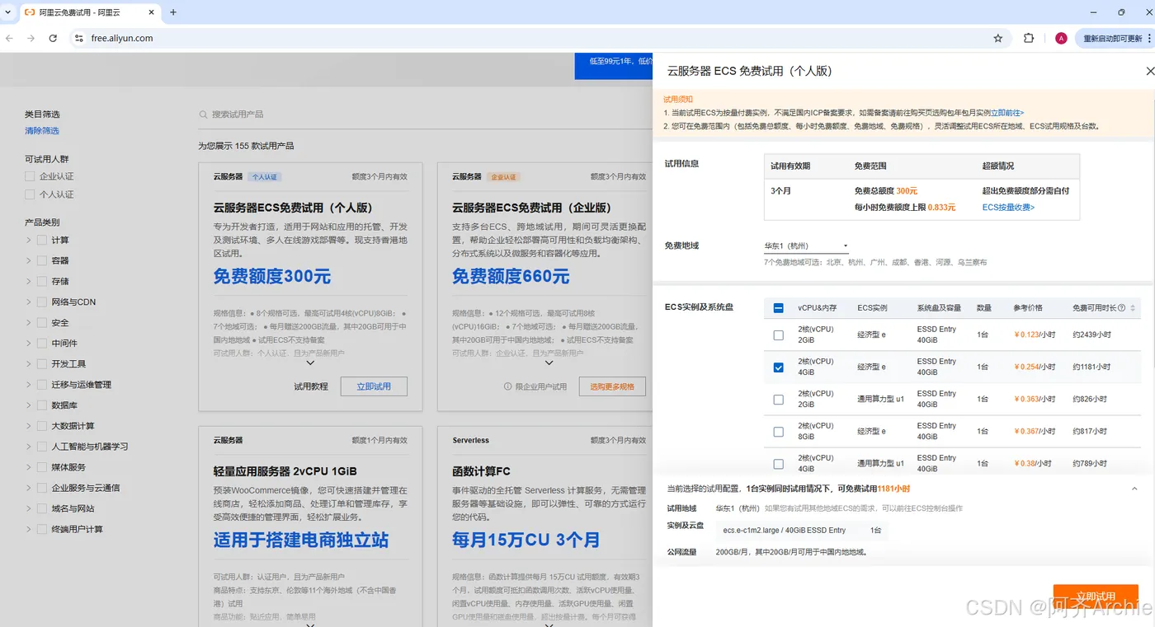Follow the 立即前往 link in the trial notice
This screenshot has height=627, width=1155.
point(1007,113)
